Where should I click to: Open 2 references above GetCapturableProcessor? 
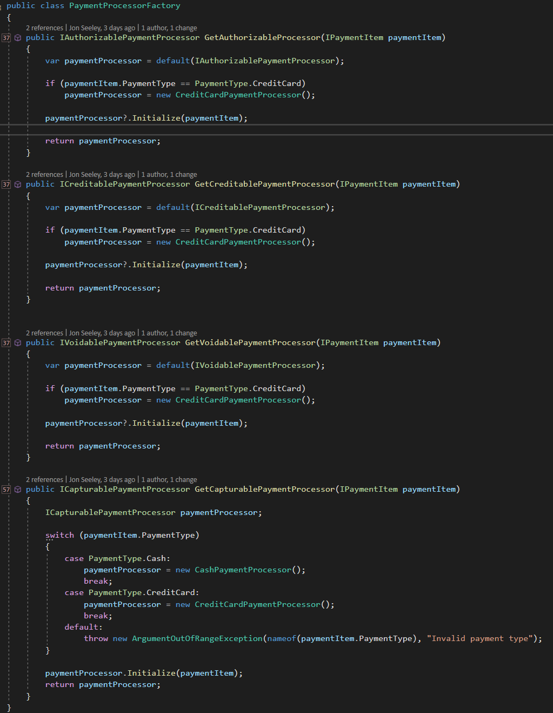[x=44, y=479]
